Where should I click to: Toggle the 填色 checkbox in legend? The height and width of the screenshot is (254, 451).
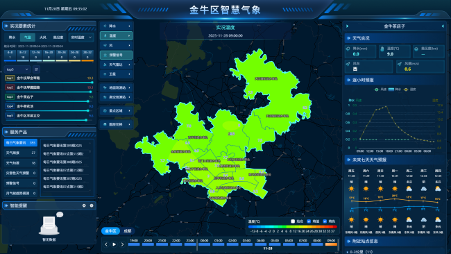pos(325,221)
